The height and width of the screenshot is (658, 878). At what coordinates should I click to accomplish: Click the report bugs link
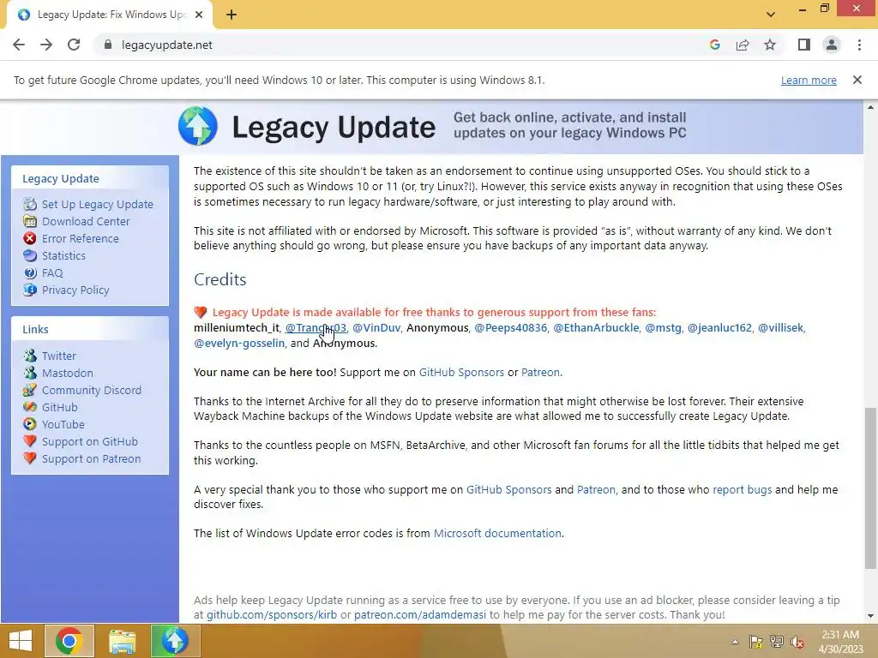pos(742,489)
